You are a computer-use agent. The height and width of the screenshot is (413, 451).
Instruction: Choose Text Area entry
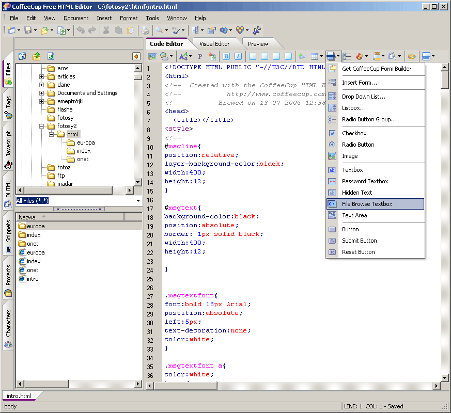click(x=376, y=216)
